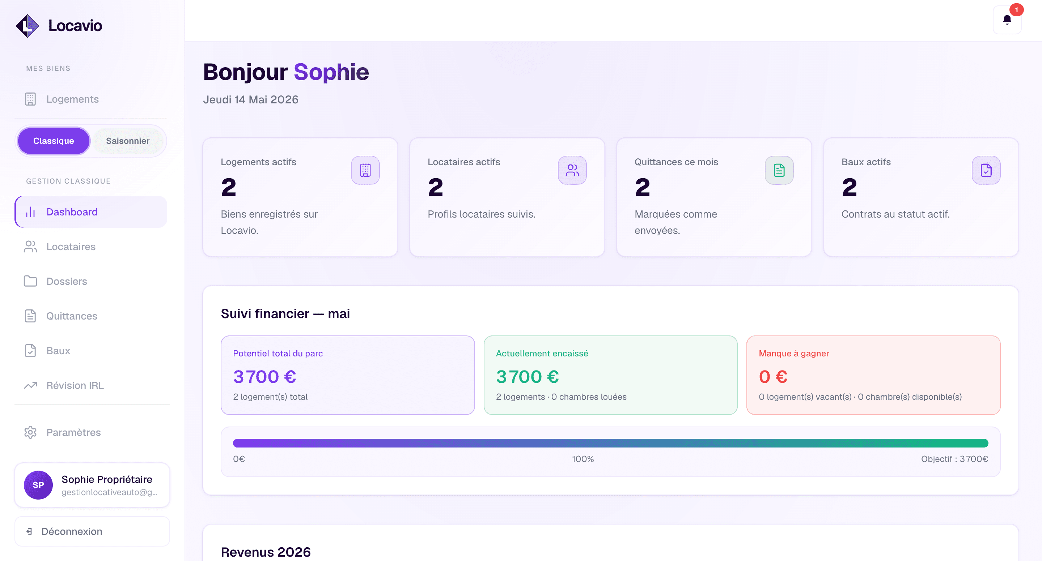Select the 'Quittances ce mois' label
Screen dimensions: 1042x561
(676, 162)
